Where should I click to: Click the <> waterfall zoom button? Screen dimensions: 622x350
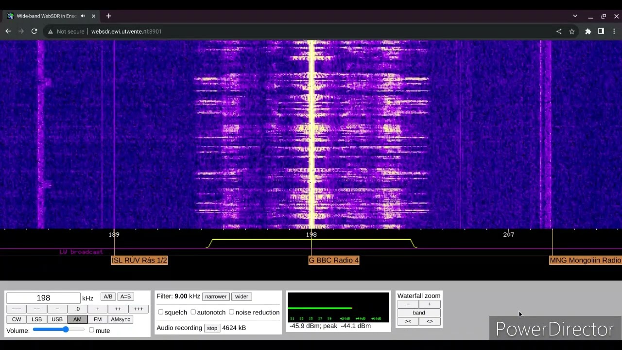pos(430,321)
